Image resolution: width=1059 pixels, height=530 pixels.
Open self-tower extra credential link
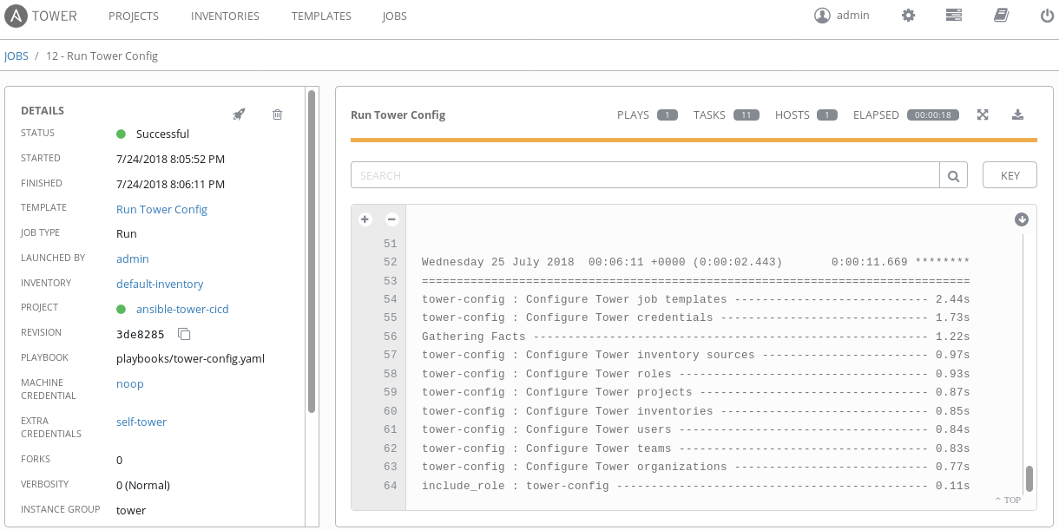[x=141, y=422]
